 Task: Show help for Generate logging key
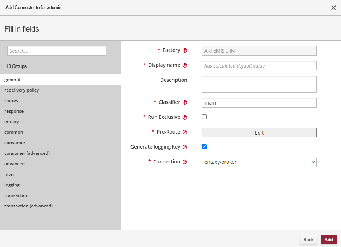point(185,147)
